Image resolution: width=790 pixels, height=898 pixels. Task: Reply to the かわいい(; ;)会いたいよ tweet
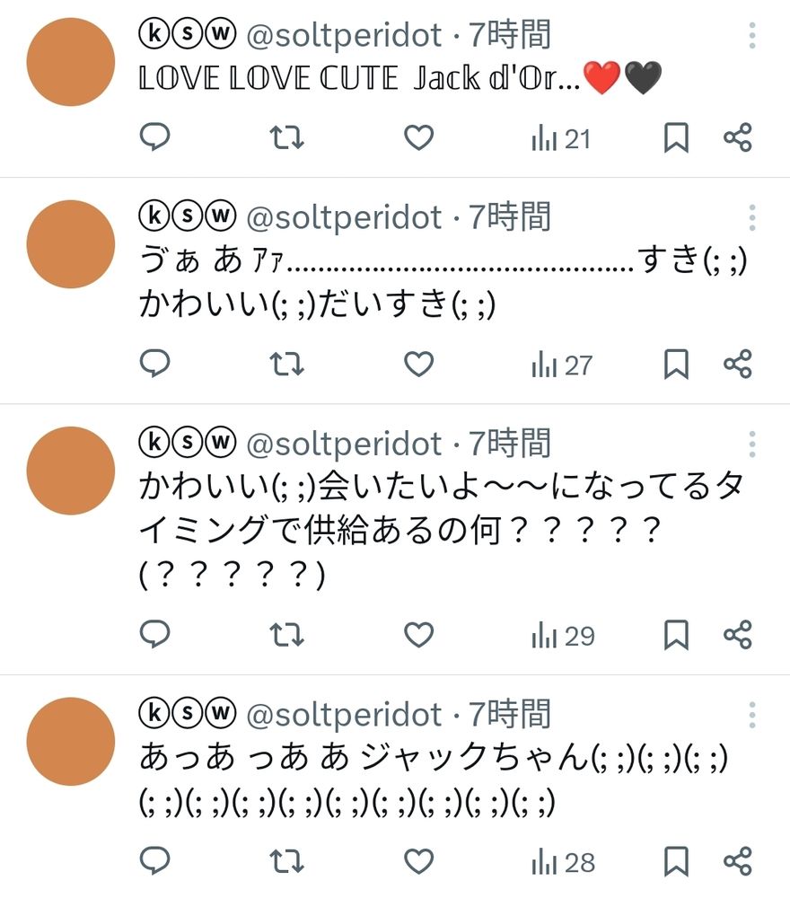tap(154, 634)
